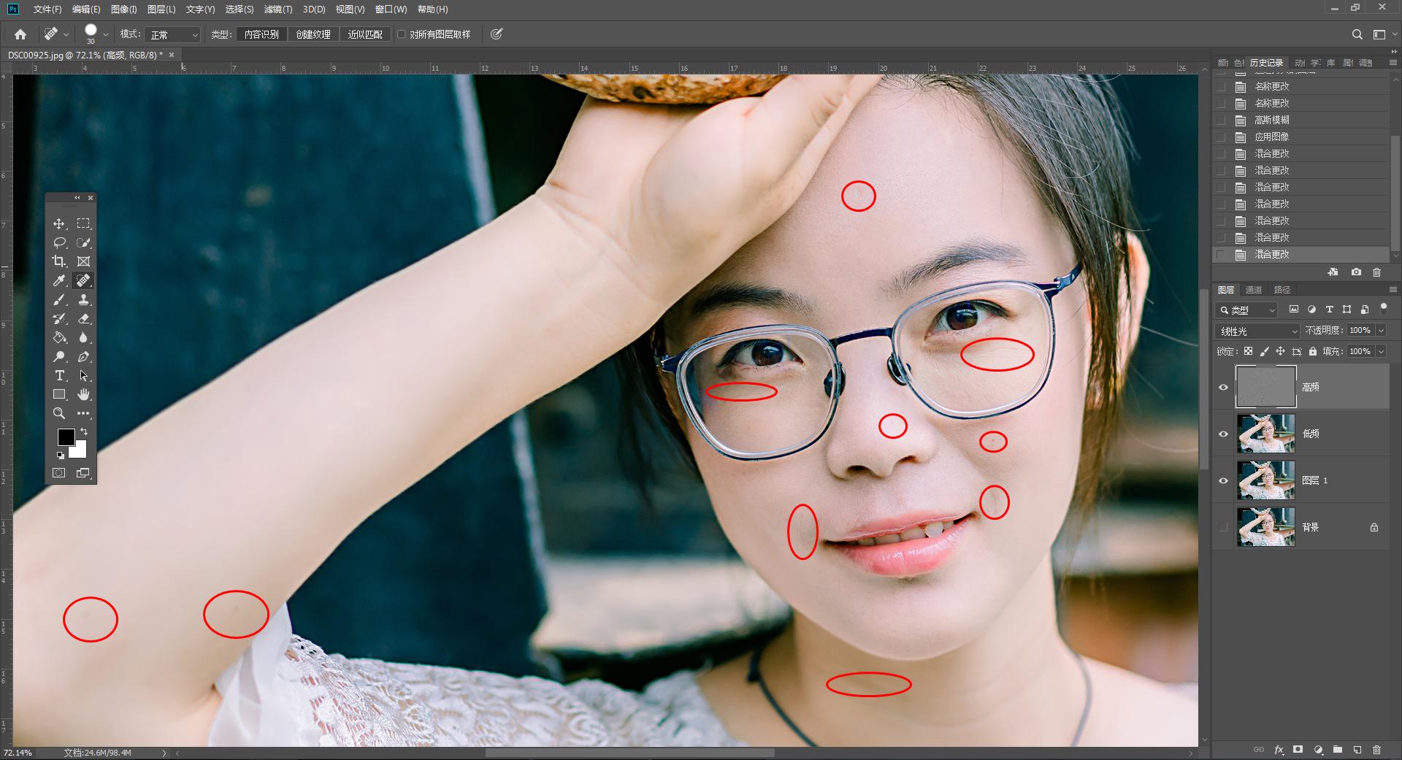Lock image pixels with the brush lock
1402x760 pixels.
tap(1264, 351)
